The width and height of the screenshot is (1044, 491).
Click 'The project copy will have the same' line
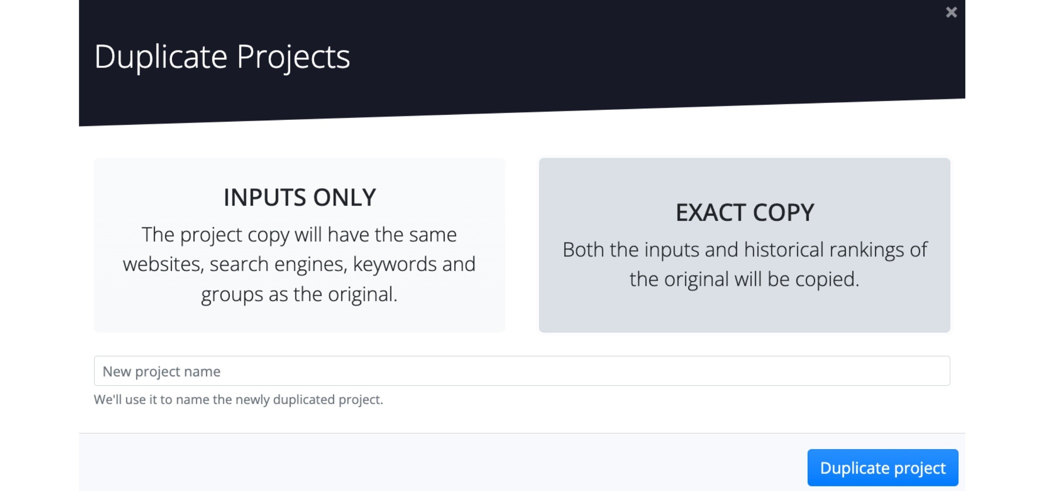click(x=299, y=235)
